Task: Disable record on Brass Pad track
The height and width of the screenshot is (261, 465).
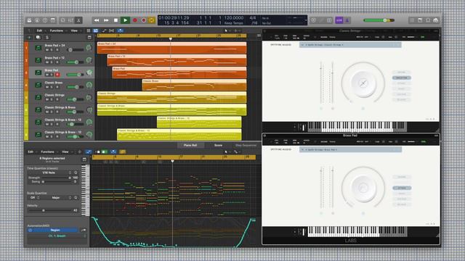Action: [57, 75]
